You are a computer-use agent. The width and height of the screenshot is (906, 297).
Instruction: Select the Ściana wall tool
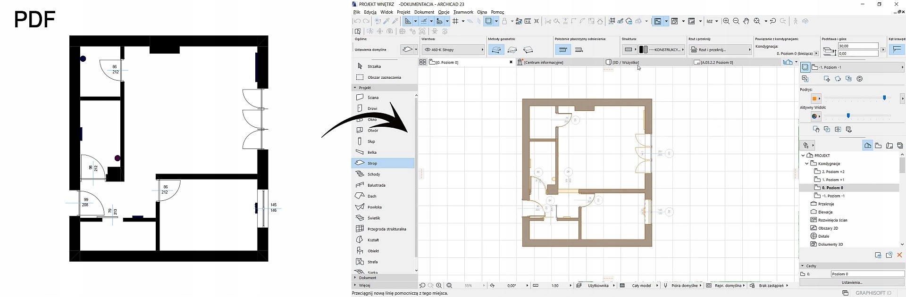[x=373, y=98]
